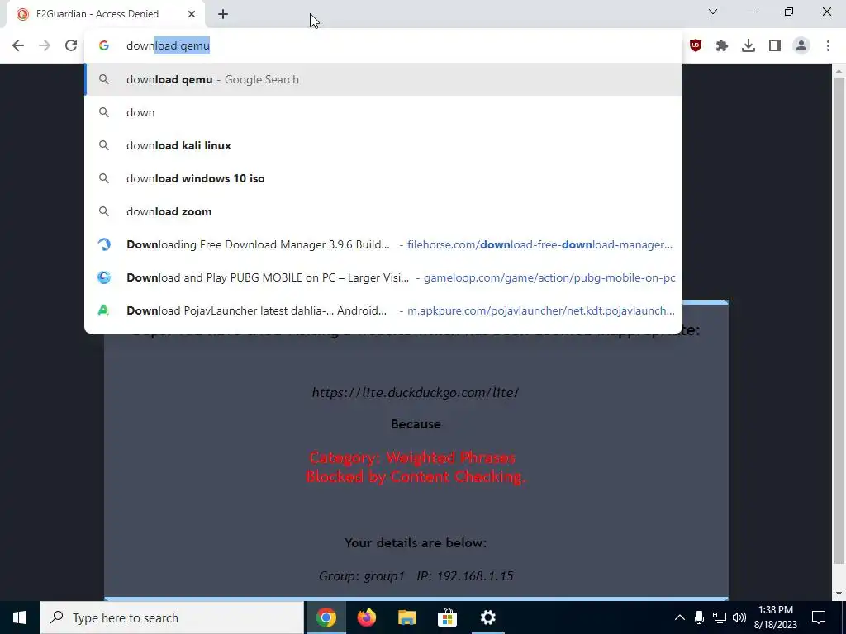Click the 'Category: Weighted Phrases' text
The height and width of the screenshot is (634, 846).
pyautogui.click(x=413, y=457)
